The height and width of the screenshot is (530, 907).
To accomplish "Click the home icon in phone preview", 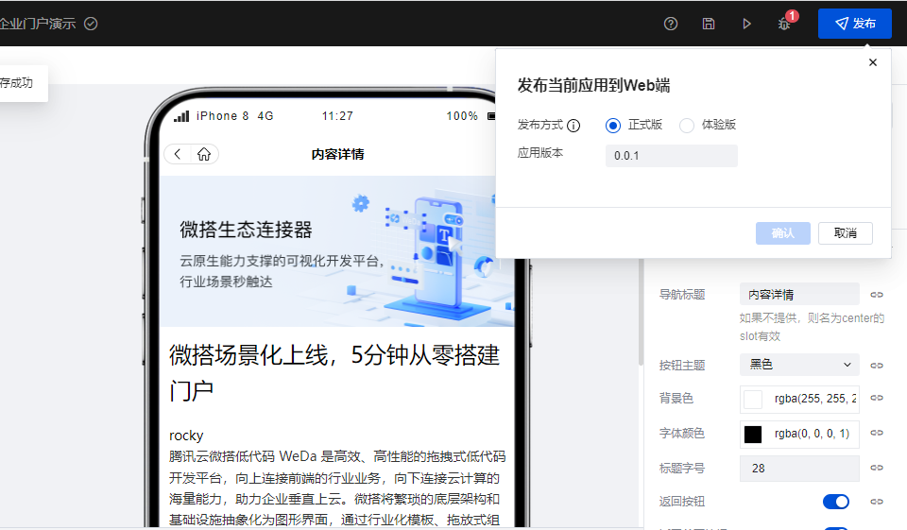I will tap(204, 154).
